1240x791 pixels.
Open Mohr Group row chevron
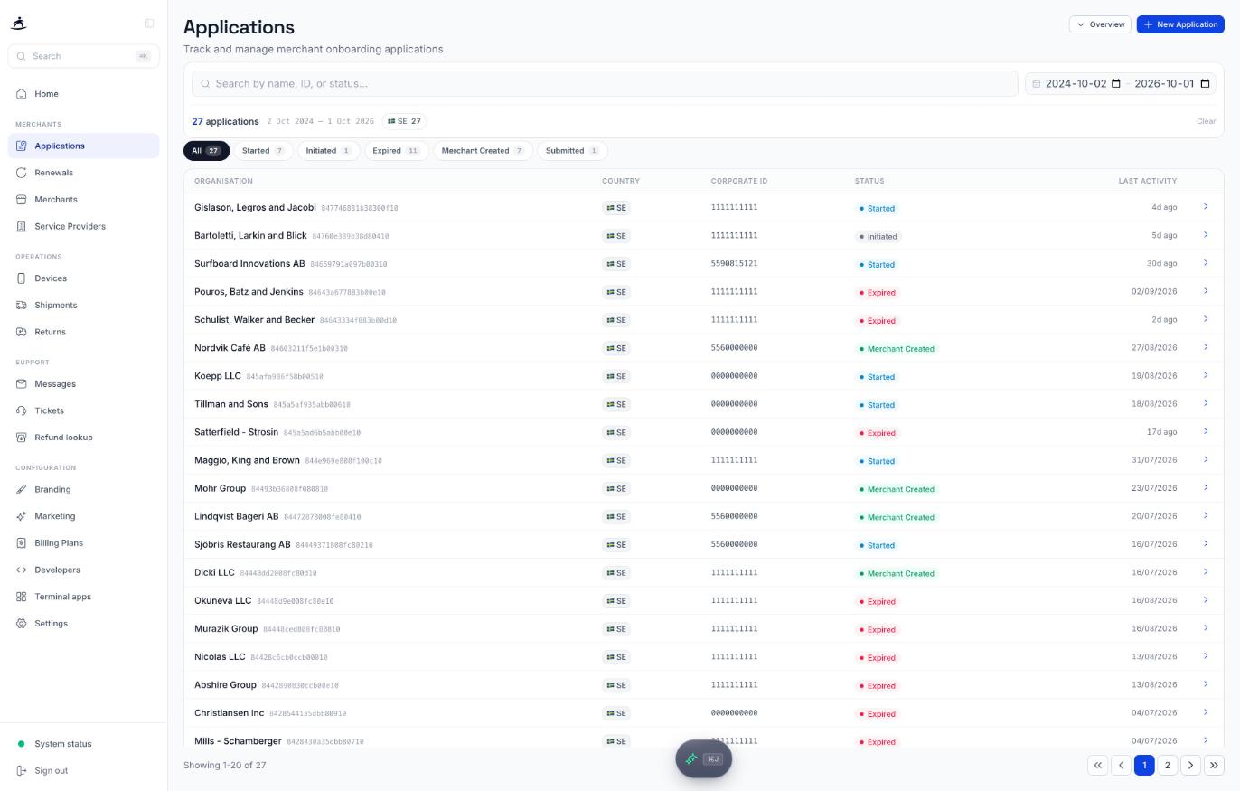coord(1206,487)
